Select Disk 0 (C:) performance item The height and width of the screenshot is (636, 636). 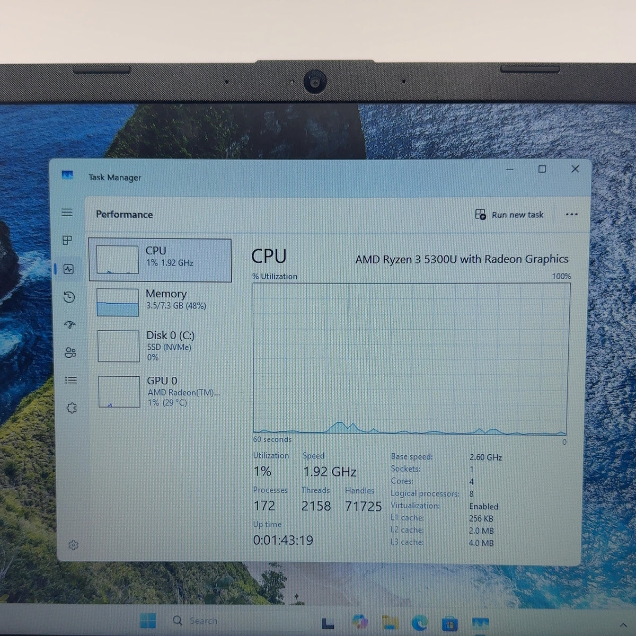pyautogui.click(x=162, y=346)
